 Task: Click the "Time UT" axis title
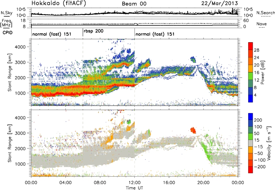click(134, 188)
